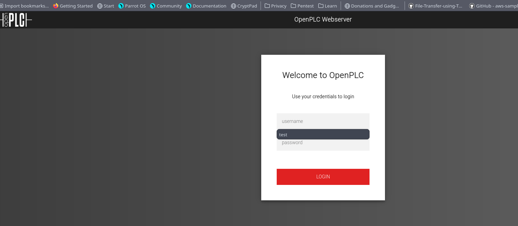The image size is (518, 226).
Task: Click the Parrot icon beside Community
Action: 153,6
